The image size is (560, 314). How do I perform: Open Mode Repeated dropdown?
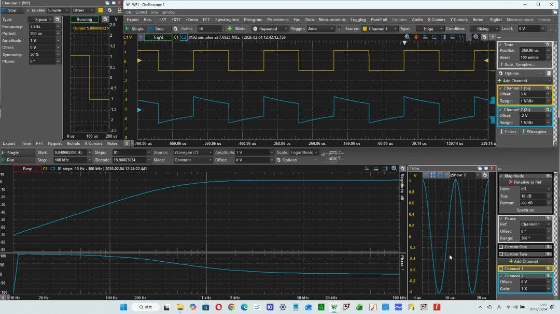pyautogui.click(x=270, y=28)
